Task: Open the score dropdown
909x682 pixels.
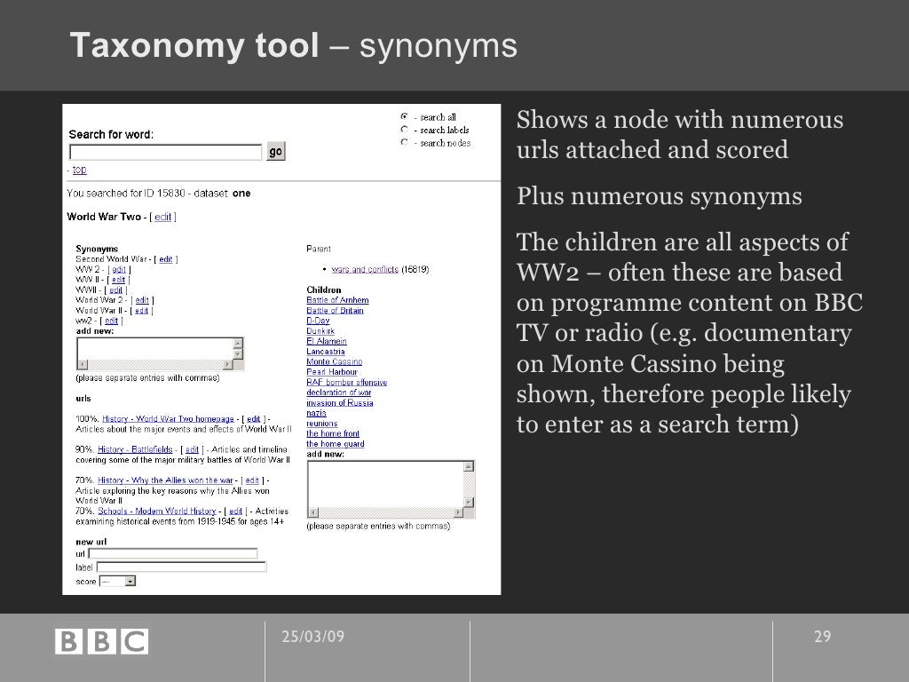Action: coord(118,581)
